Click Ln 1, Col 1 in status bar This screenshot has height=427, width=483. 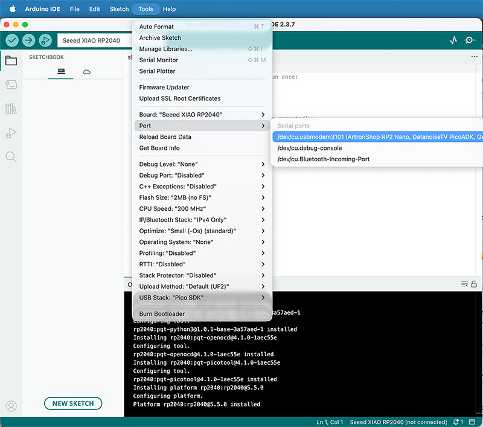[x=330, y=422]
